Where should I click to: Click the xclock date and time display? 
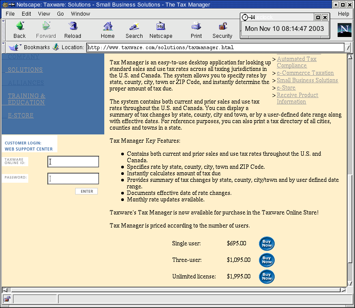pyautogui.click(x=284, y=29)
